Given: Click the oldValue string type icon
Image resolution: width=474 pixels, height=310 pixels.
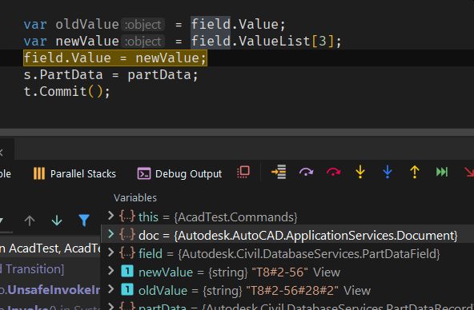Looking at the screenshot, I should pos(127,289).
